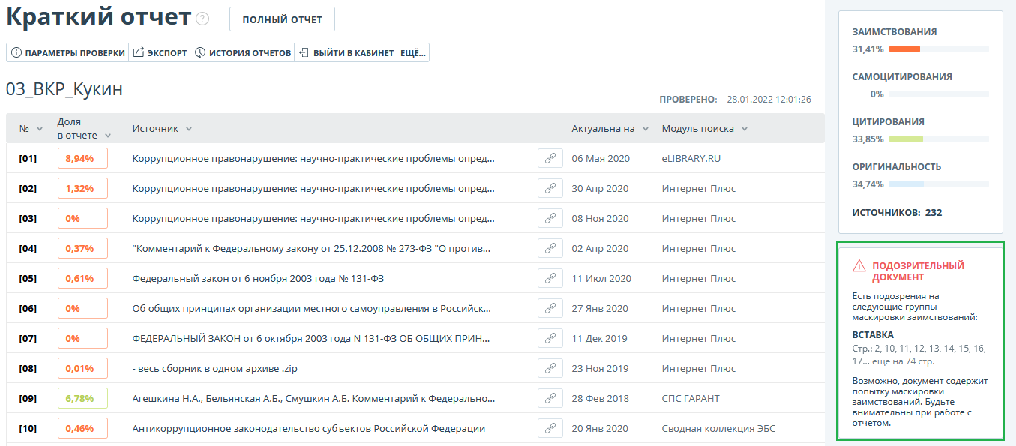Click link icon for the .zip archive source
1016x446 pixels.
(x=550, y=368)
